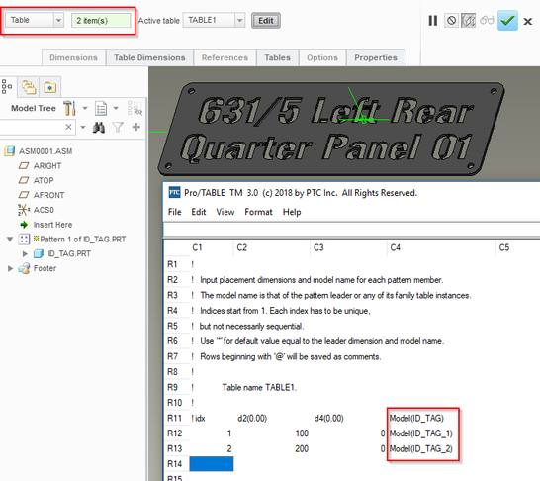540x481 pixels.
Task: Select Pattern 1 of ID_TAG.PRT
Action: [83, 239]
